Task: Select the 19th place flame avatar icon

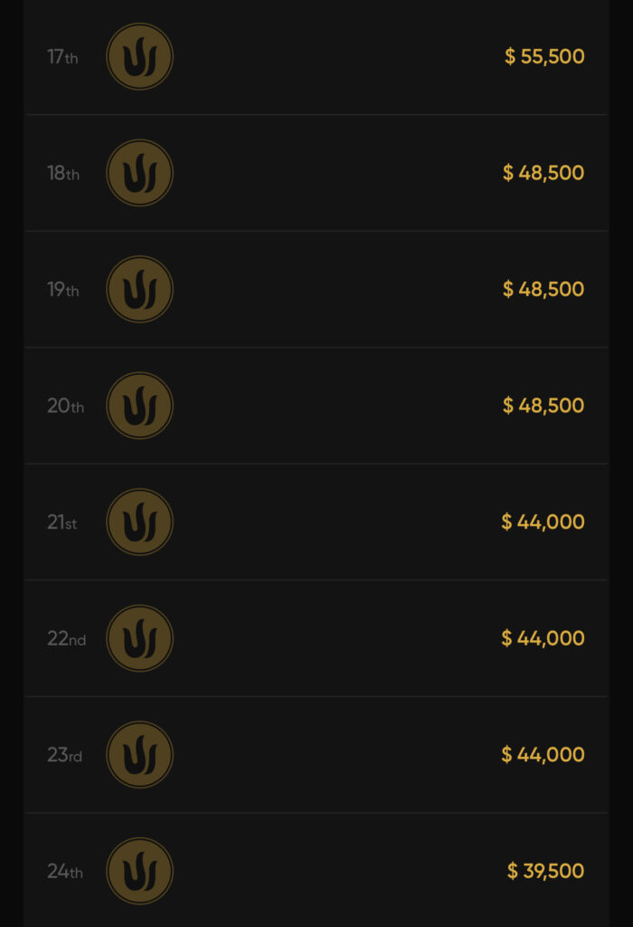Action: [x=139, y=290]
